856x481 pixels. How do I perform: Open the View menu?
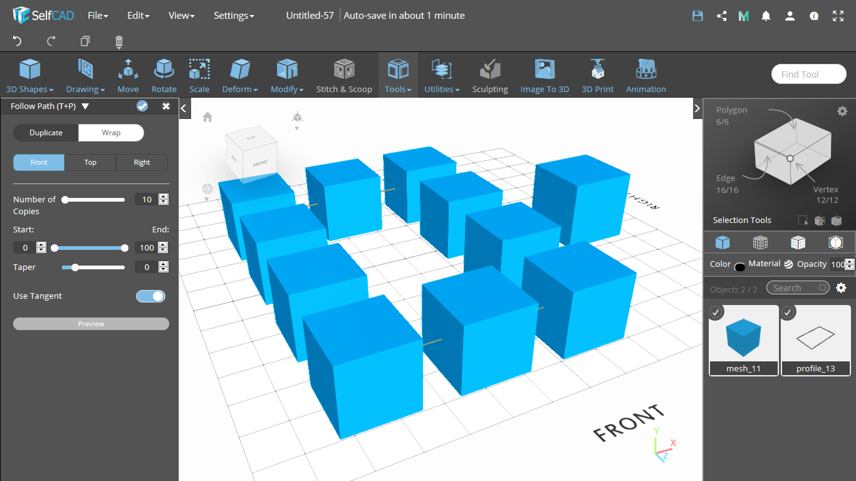(x=181, y=16)
